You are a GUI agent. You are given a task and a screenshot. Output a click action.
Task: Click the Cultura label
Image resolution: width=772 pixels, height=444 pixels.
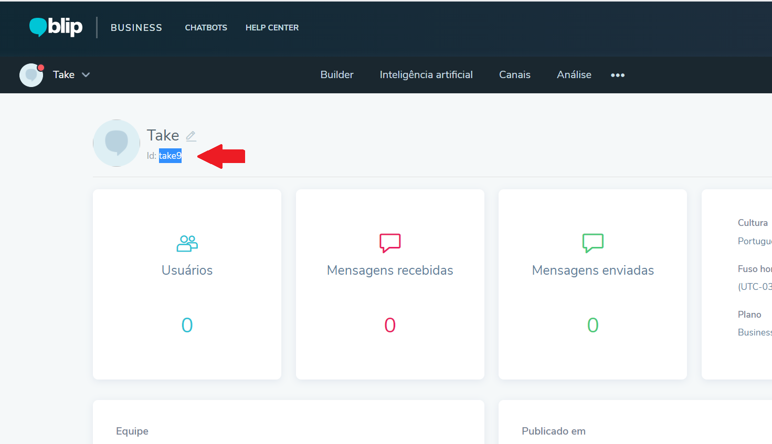(753, 223)
